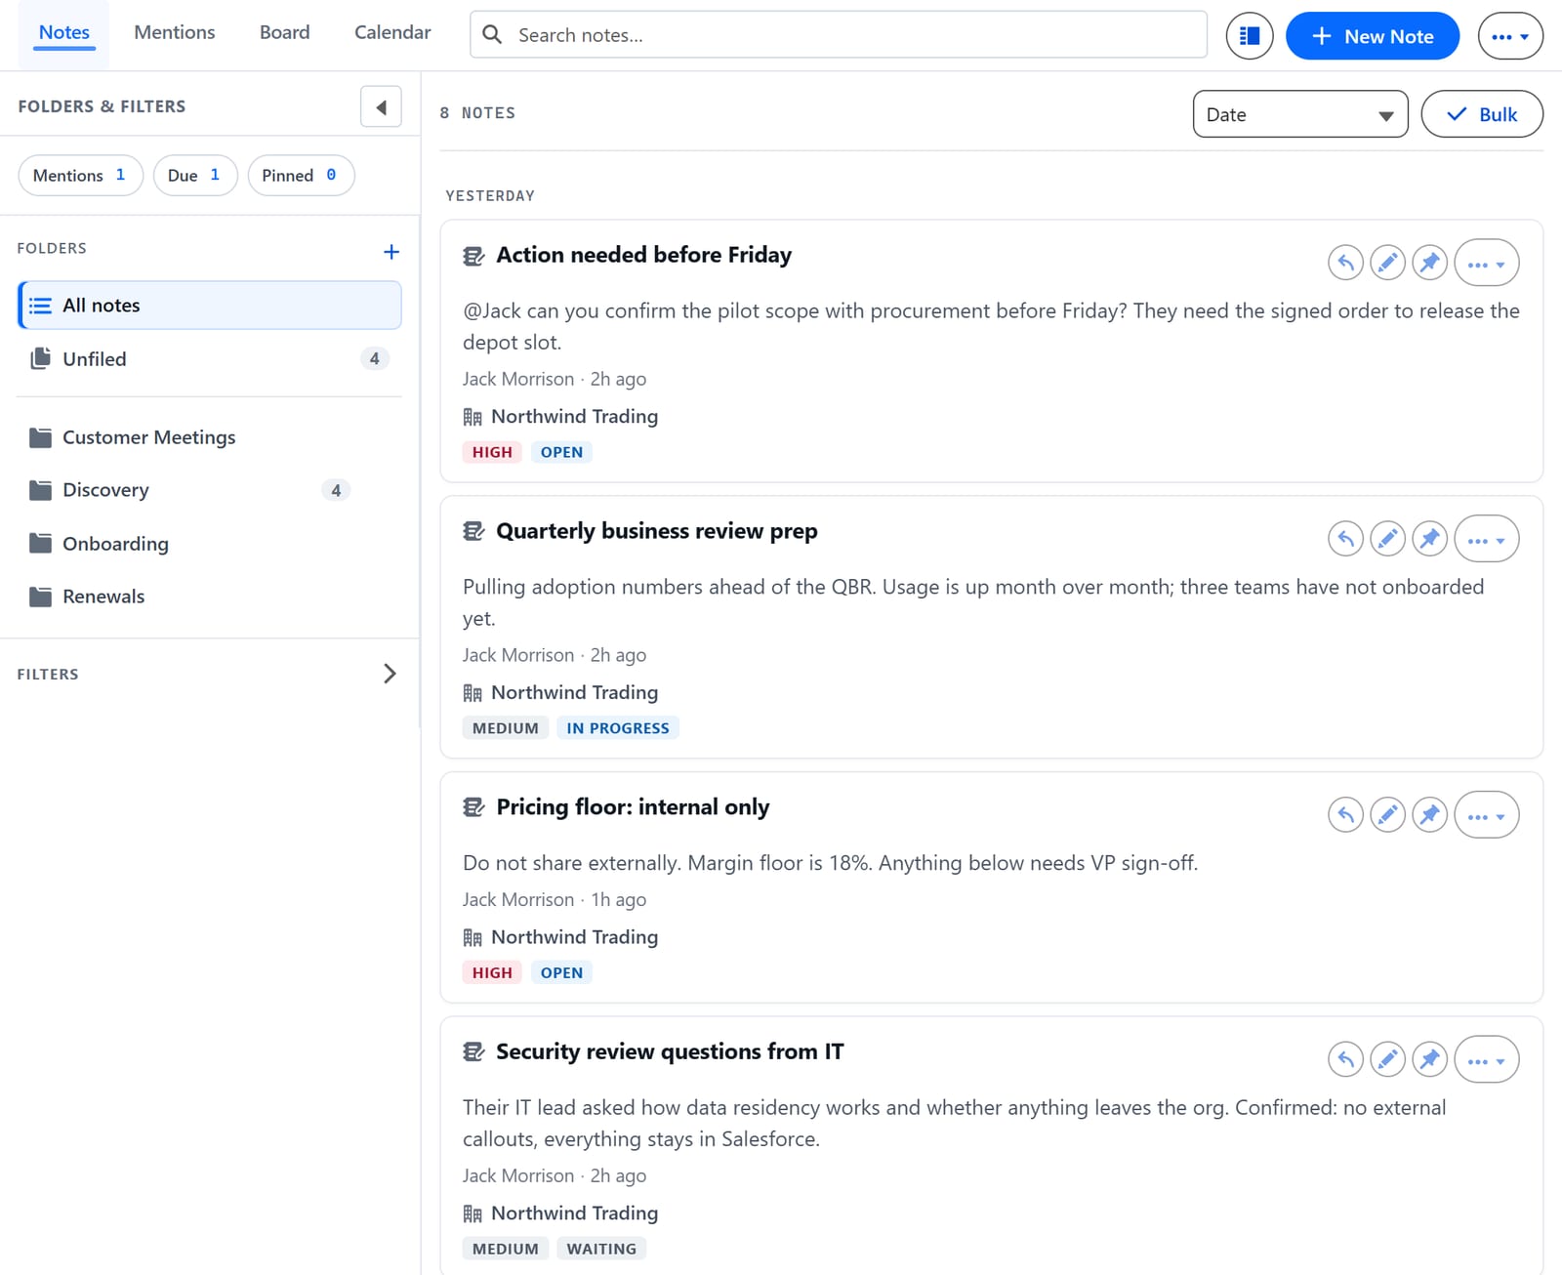Image resolution: width=1562 pixels, height=1275 pixels.
Task: Open the top-right more options menu
Action: coord(1510,36)
